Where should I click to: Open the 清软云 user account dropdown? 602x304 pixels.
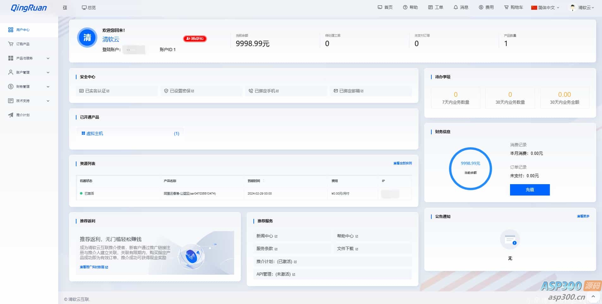(x=581, y=8)
